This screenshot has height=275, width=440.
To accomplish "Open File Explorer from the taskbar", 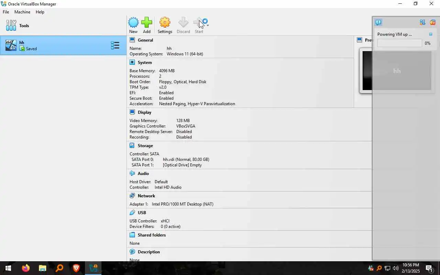I will pos(43,268).
